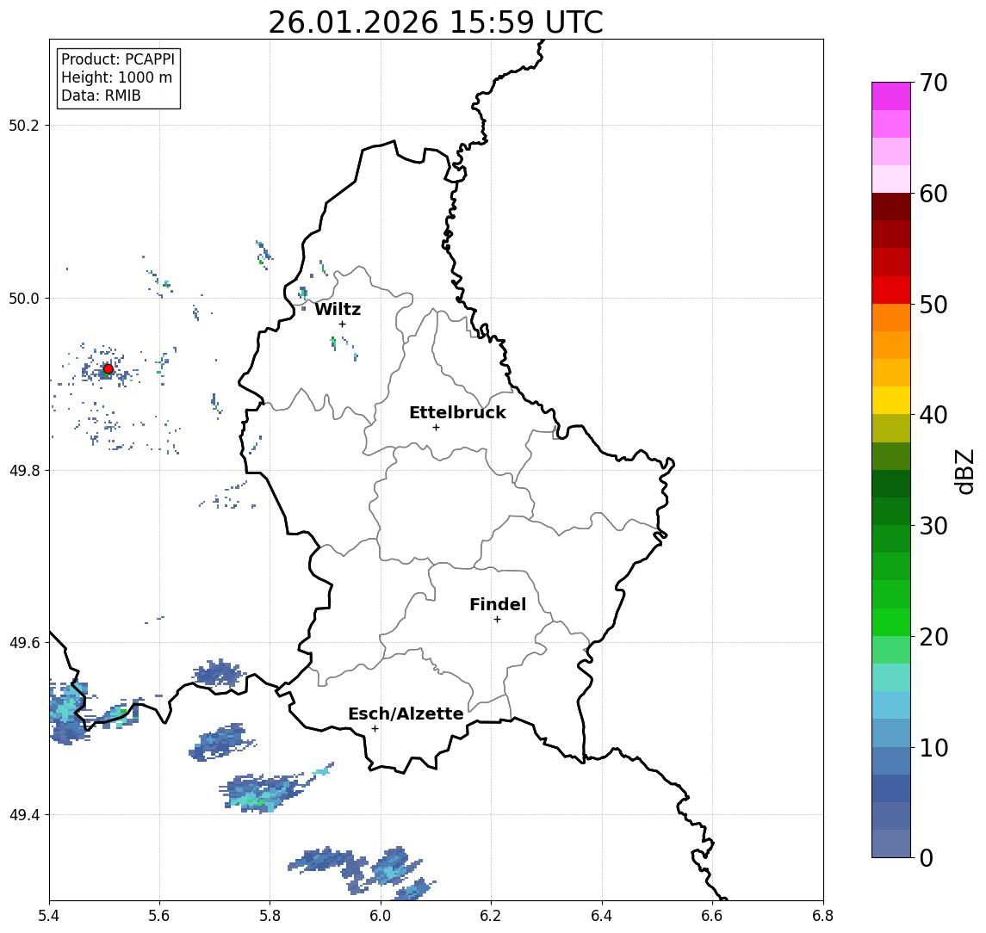Click the latitude label 50.2
This screenshot has width=986, height=933.
click(x=24, y=125)
